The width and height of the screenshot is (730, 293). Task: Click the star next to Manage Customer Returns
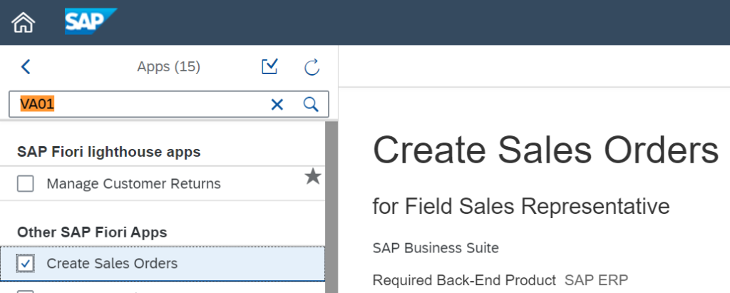[x=313, y=177]
